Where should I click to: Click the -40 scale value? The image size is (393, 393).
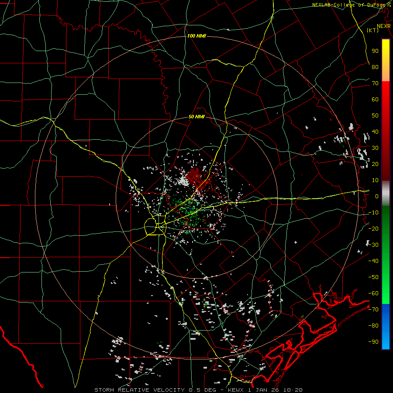pyautogui.click(x=373, y=261)
